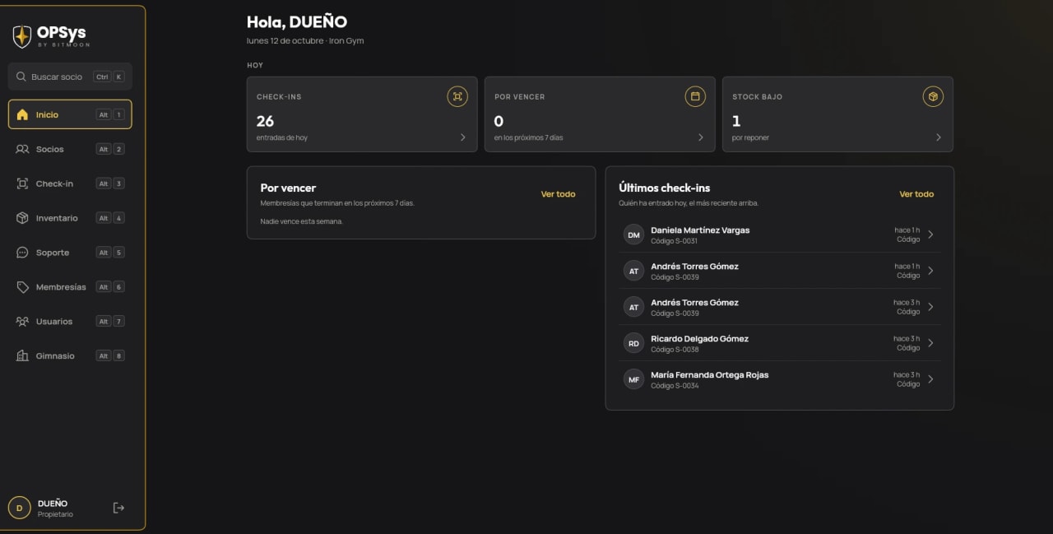Click the Gimnasio building icon

[22, 356]
